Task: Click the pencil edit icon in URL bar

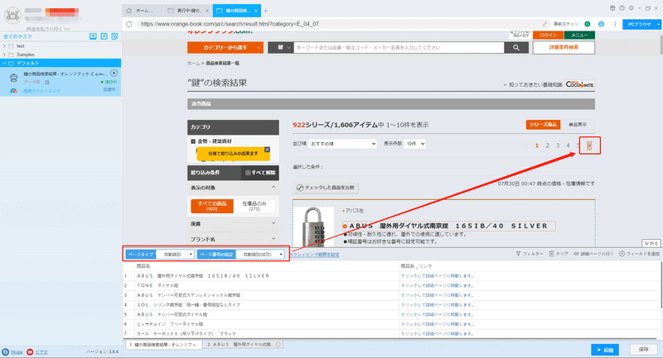Action: (x=544, y=24)
